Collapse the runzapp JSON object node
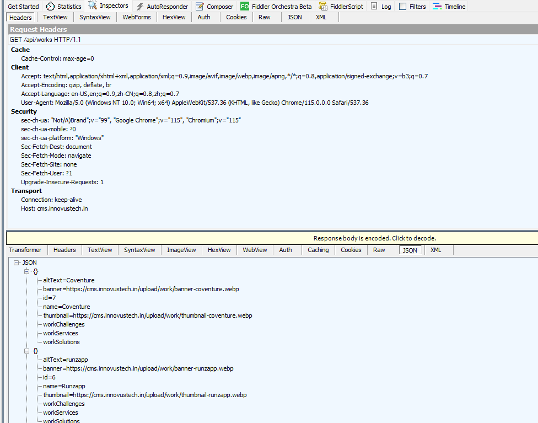This screenshot has width=538, height=423. [27, 351]
